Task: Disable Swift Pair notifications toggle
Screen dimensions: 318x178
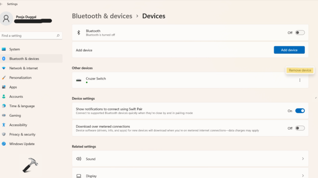Action: [x=300, y=111]
